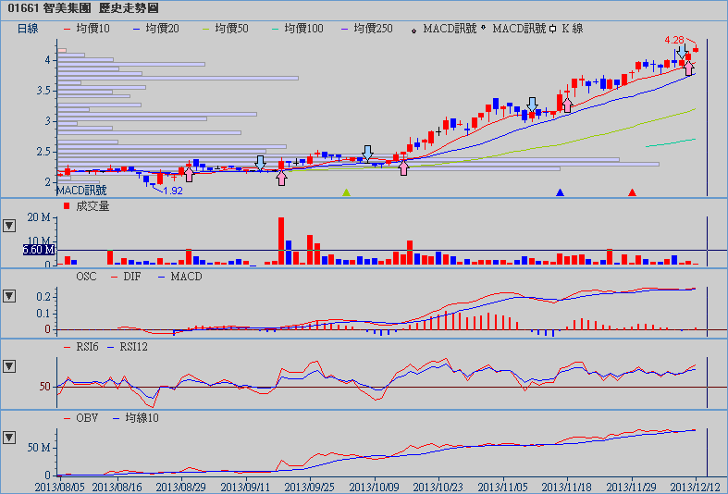
Task: Click the red square icon beside 成交量
Action: [67, 205]
